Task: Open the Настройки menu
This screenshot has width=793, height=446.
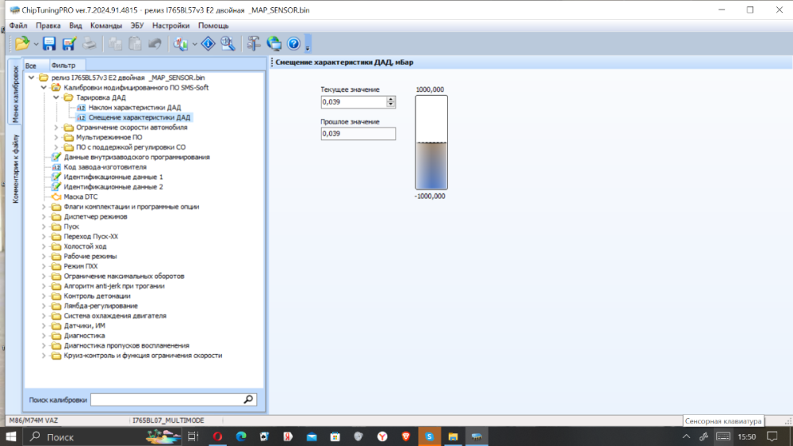Action: point(171,25)
